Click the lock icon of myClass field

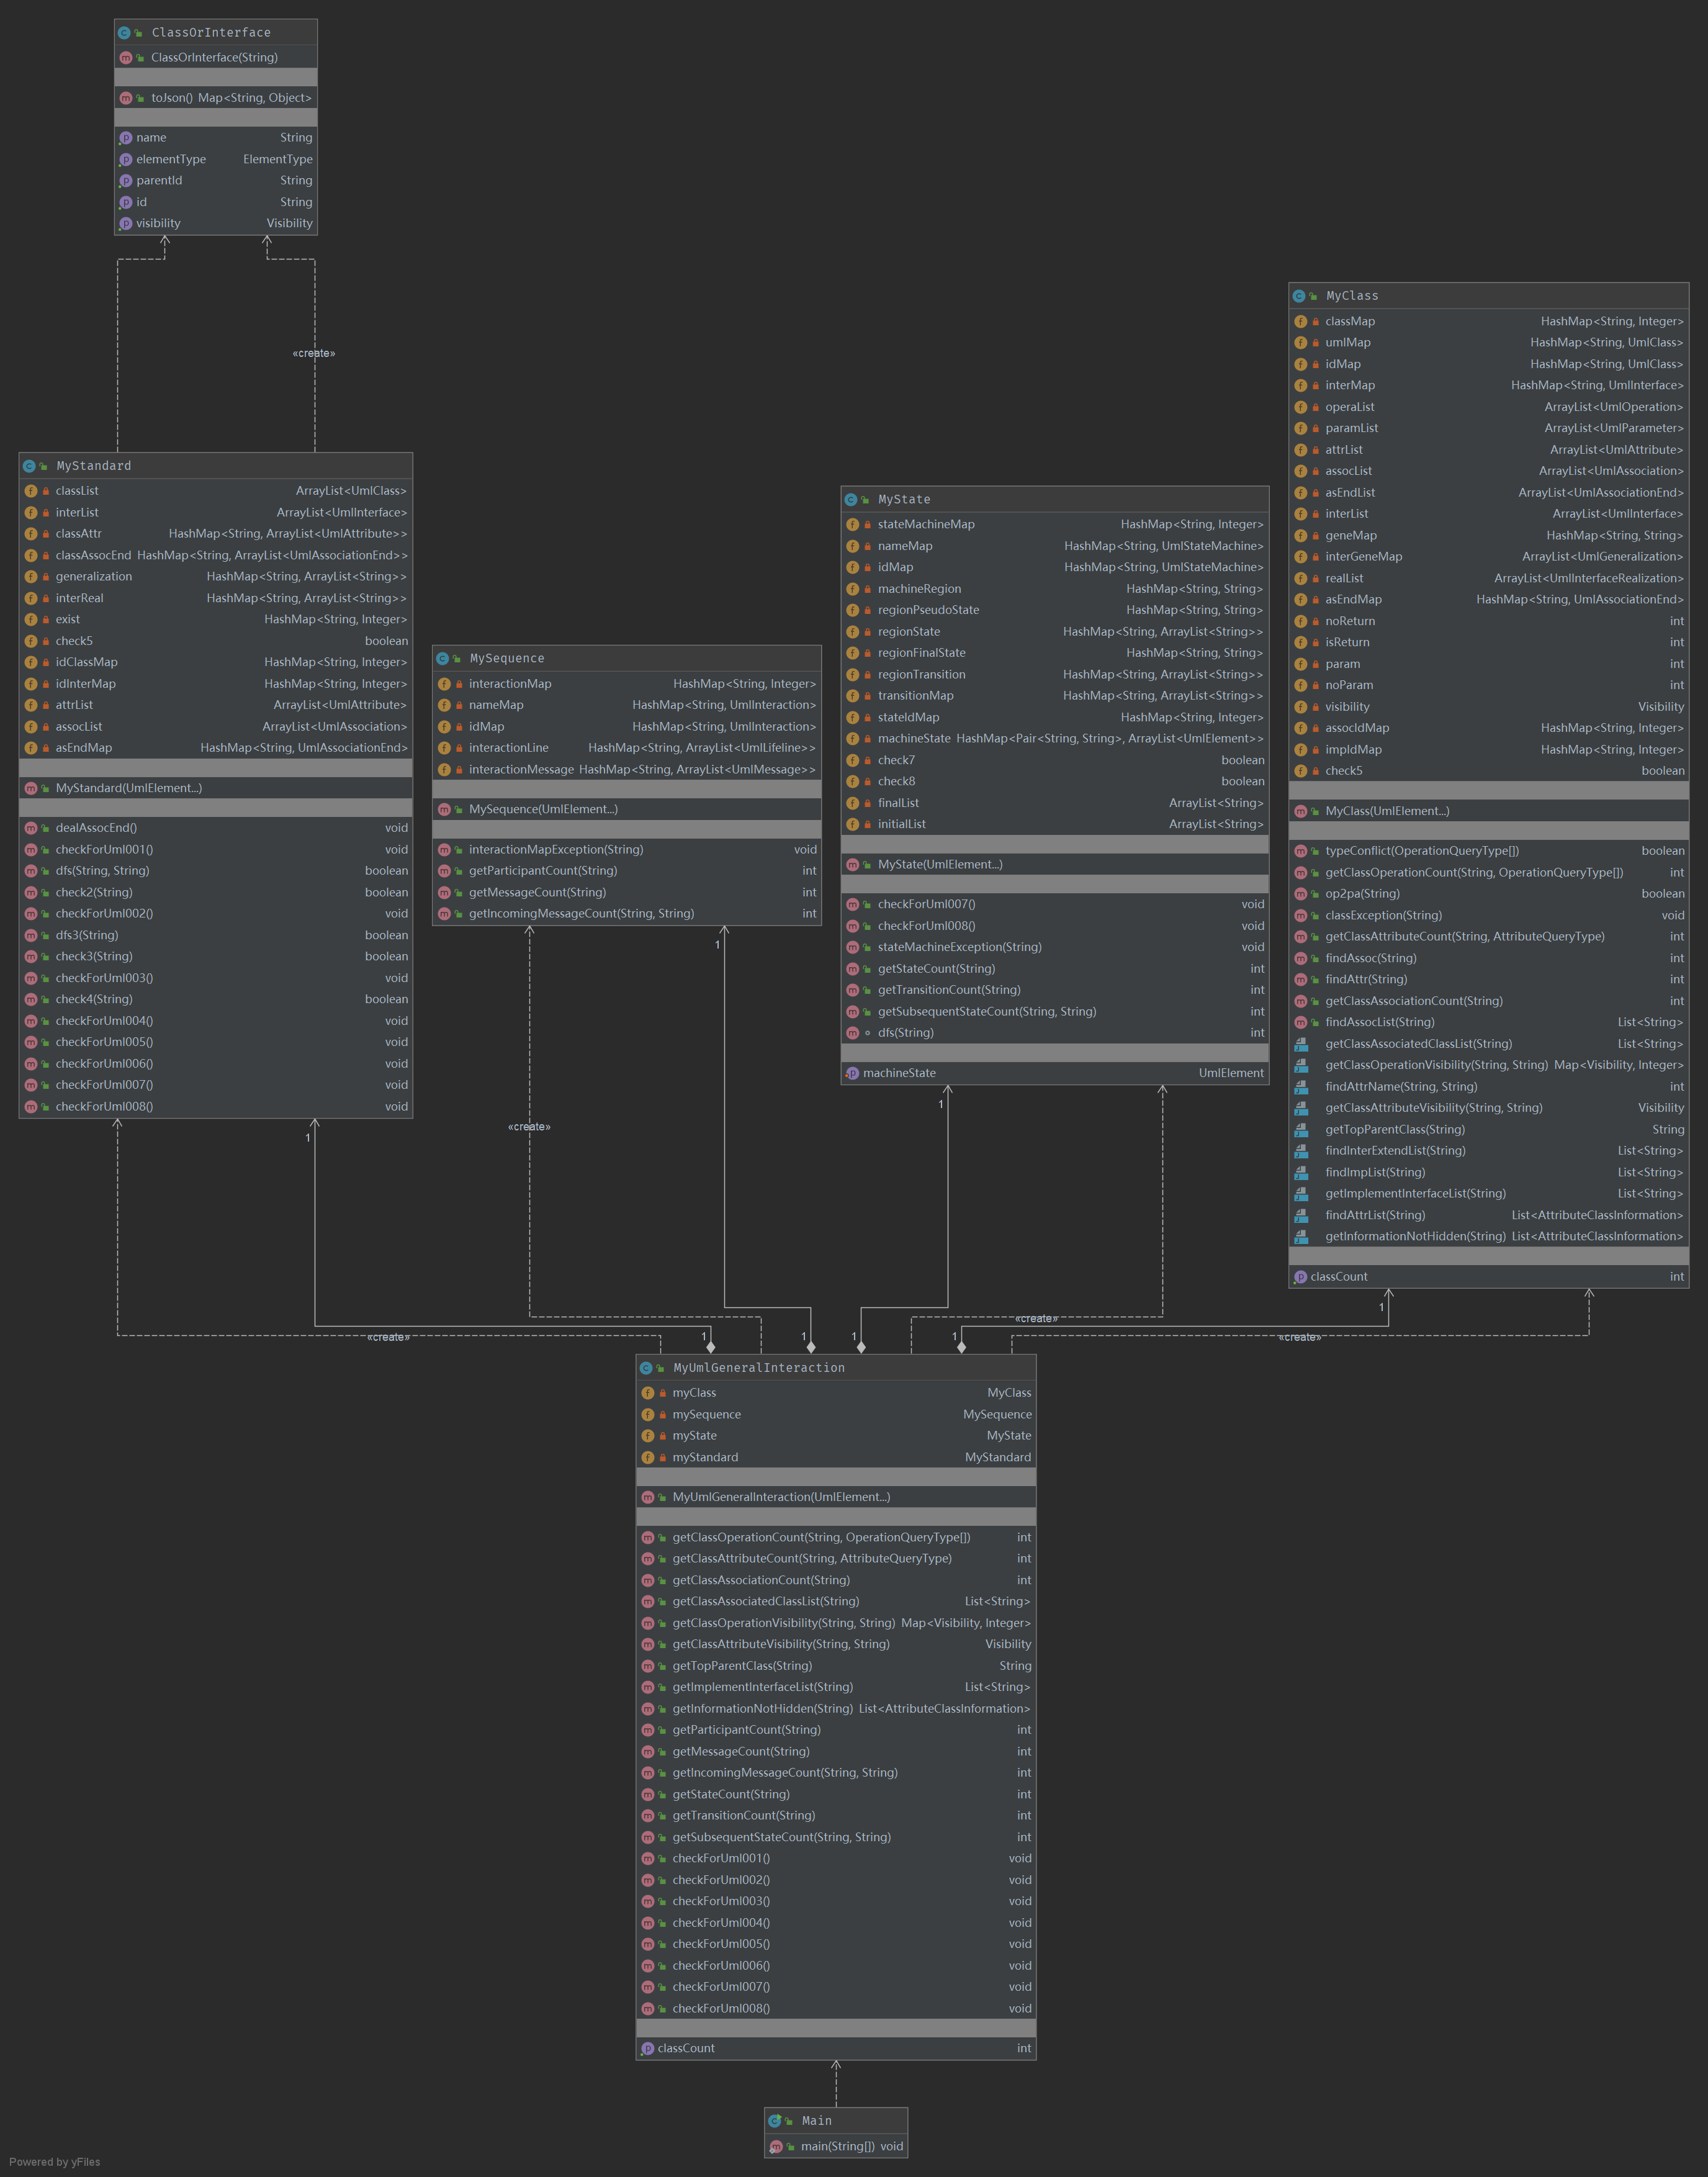(662, 1393)
